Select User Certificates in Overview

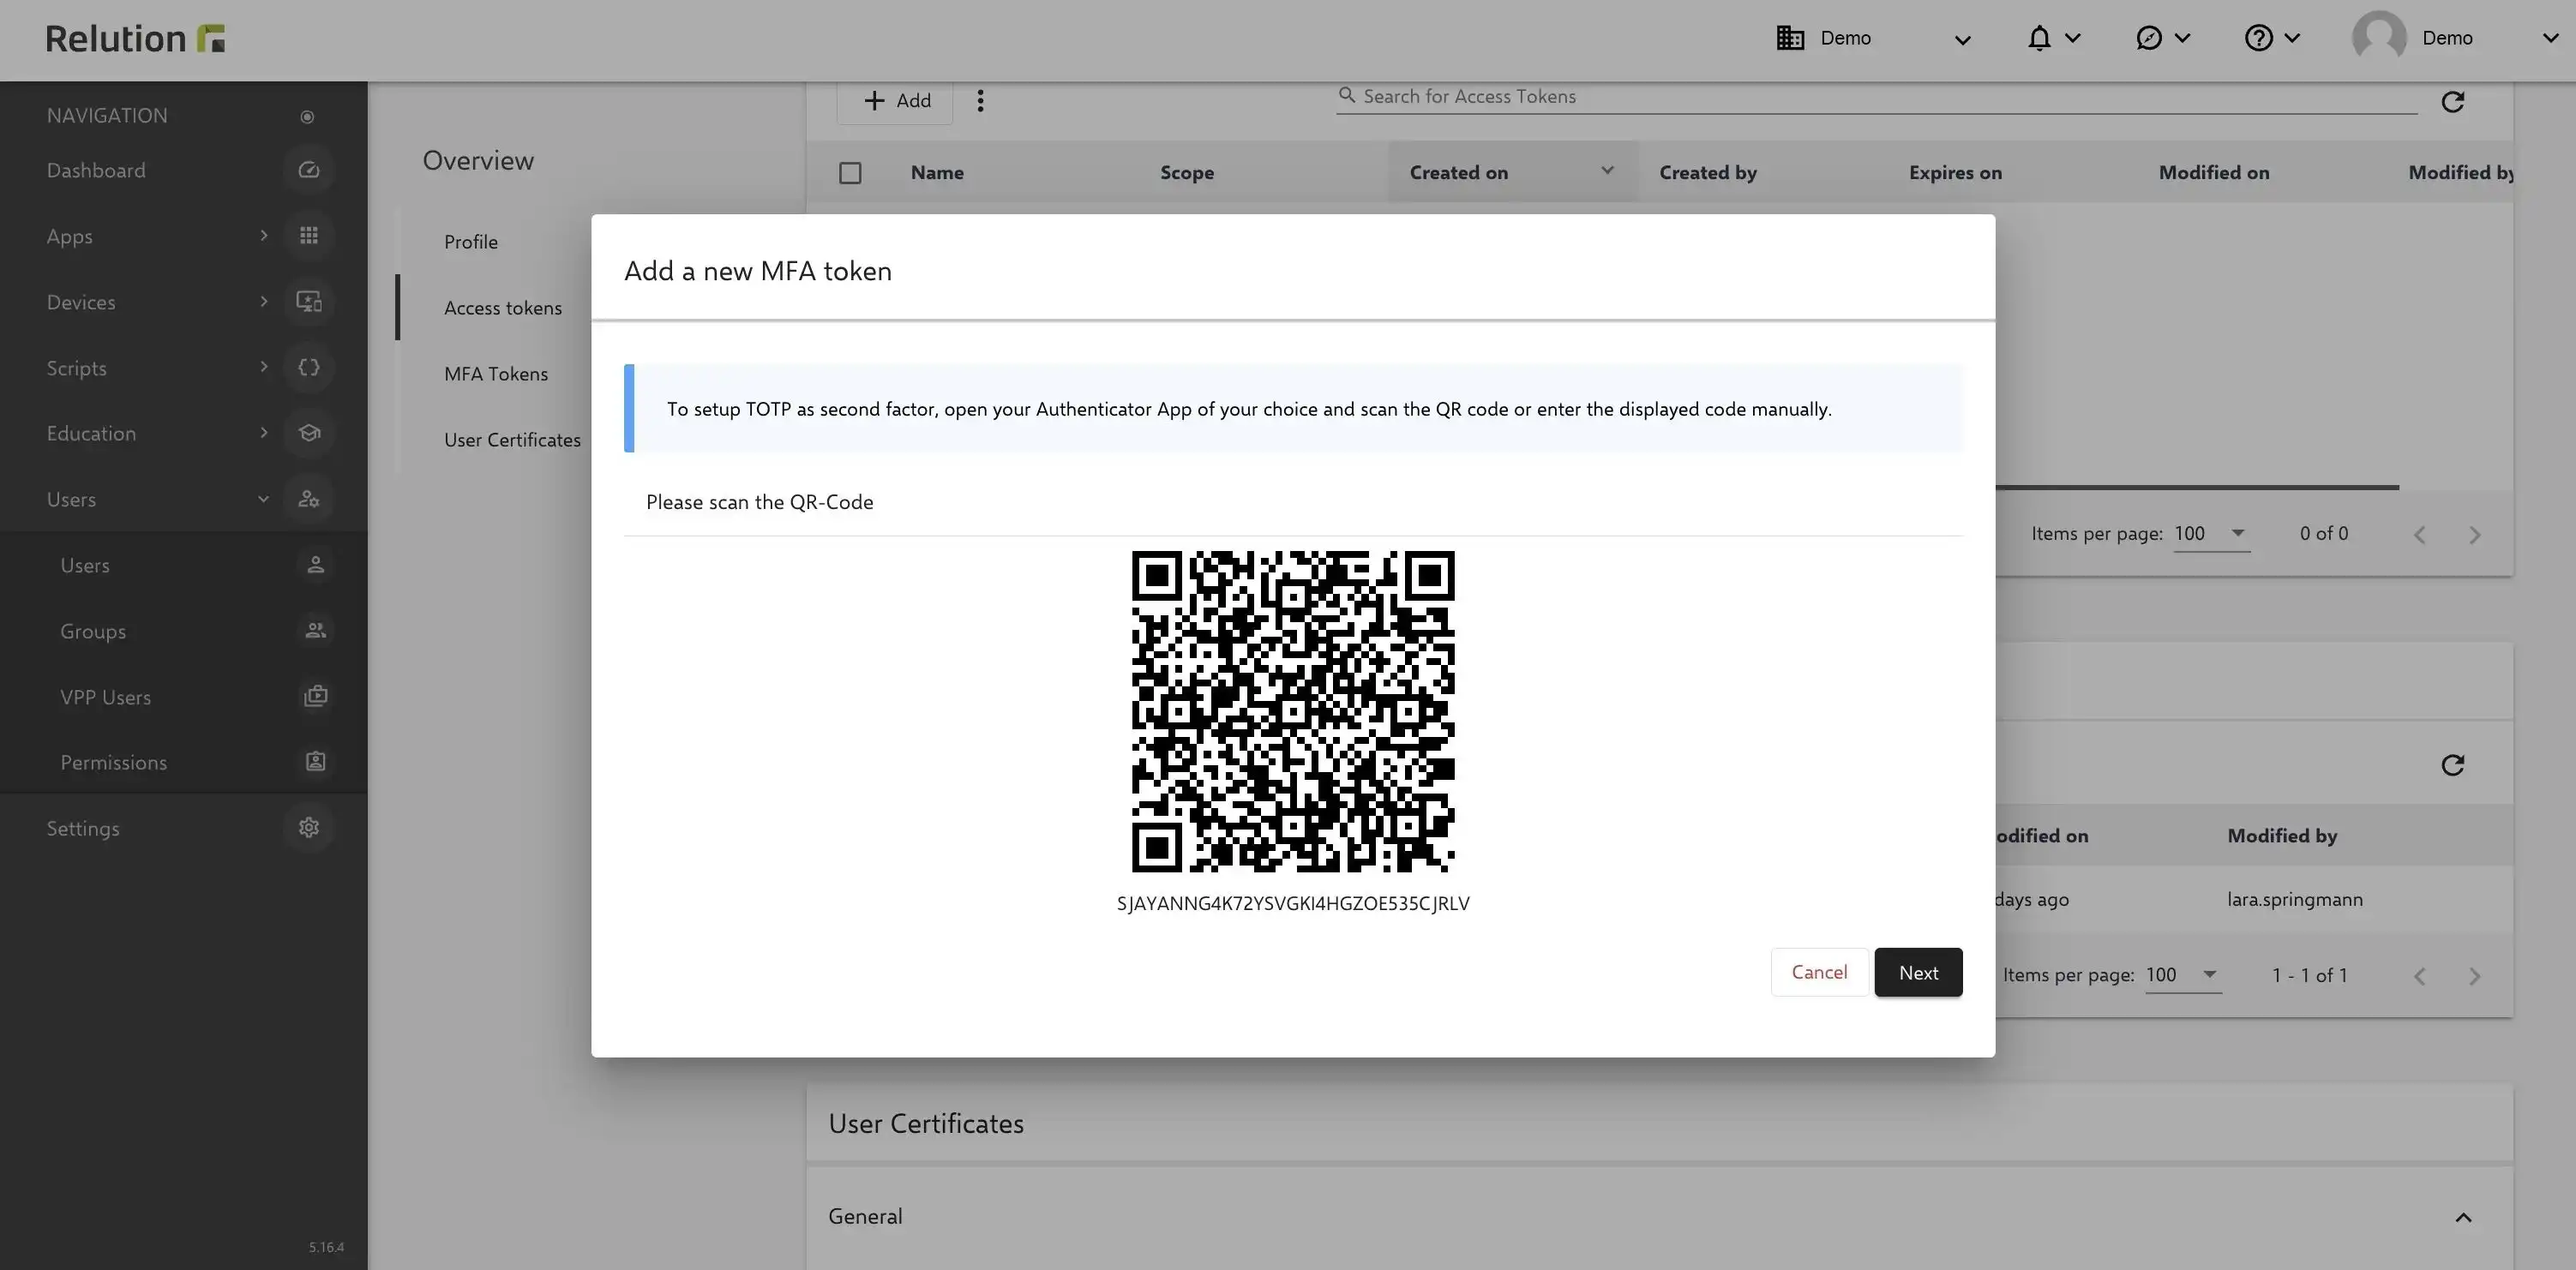pyautogui.click(x=512, y=440)
